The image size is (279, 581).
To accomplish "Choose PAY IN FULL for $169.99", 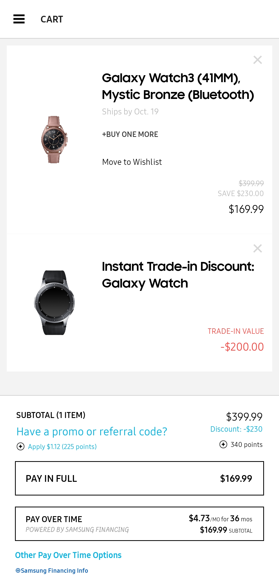I will point(139,478).
